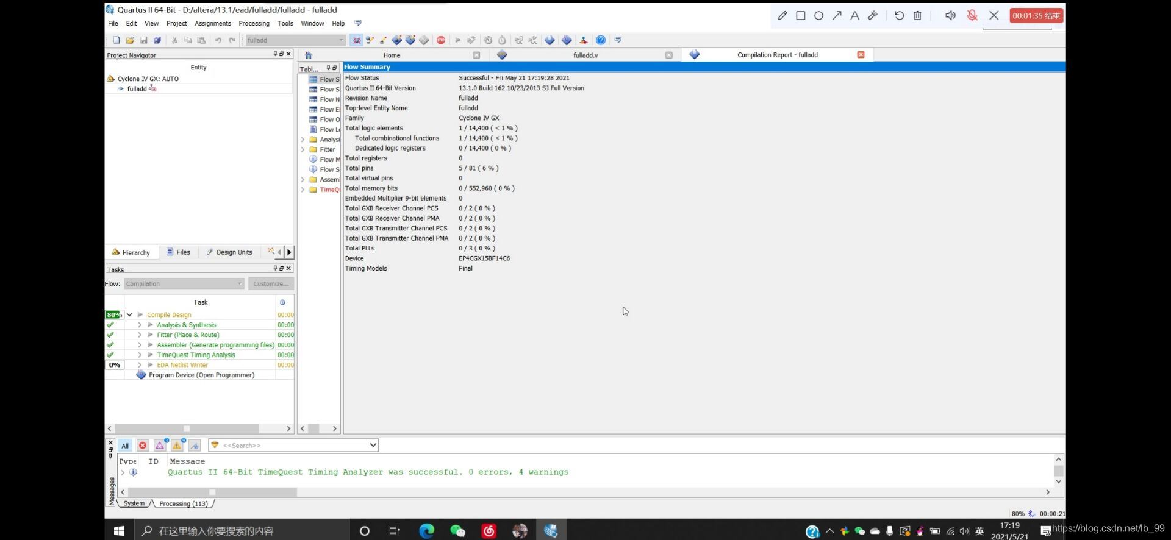
Task: Click the Cut scissors icon
Action: coord(174,40)
